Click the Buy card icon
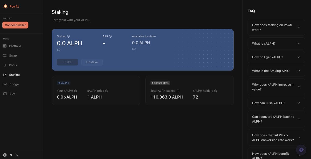 pyautogui.click(x=5, y=94)
